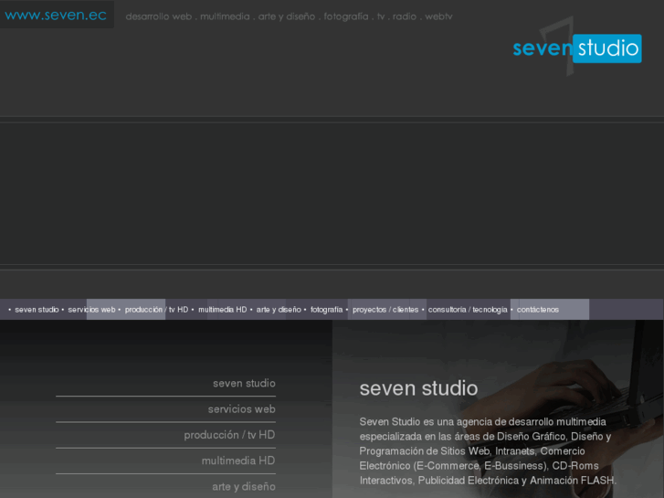Select the 'consultoría / tecnología' navigation item
The image size is (664, 498).
tap(468, 310)
